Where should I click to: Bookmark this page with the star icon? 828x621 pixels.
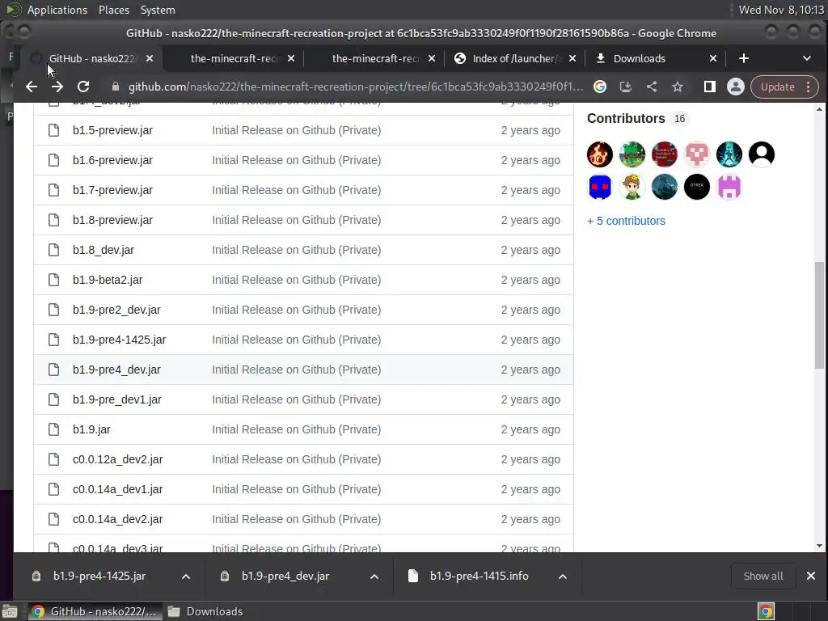678,87
